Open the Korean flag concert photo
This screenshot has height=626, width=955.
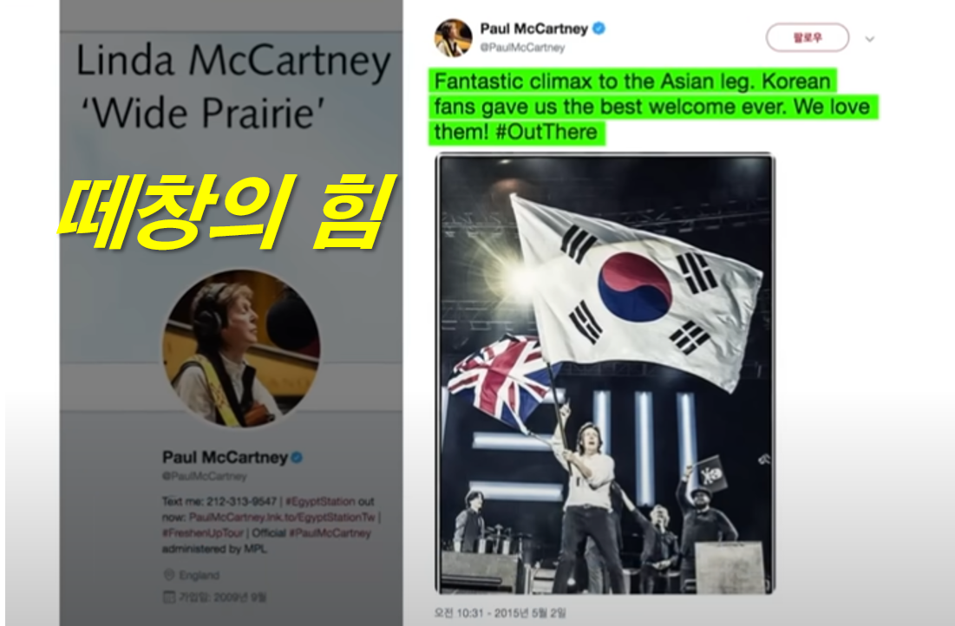pos(605,374)
